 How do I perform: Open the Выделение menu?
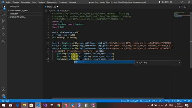(x=25, y=2)
